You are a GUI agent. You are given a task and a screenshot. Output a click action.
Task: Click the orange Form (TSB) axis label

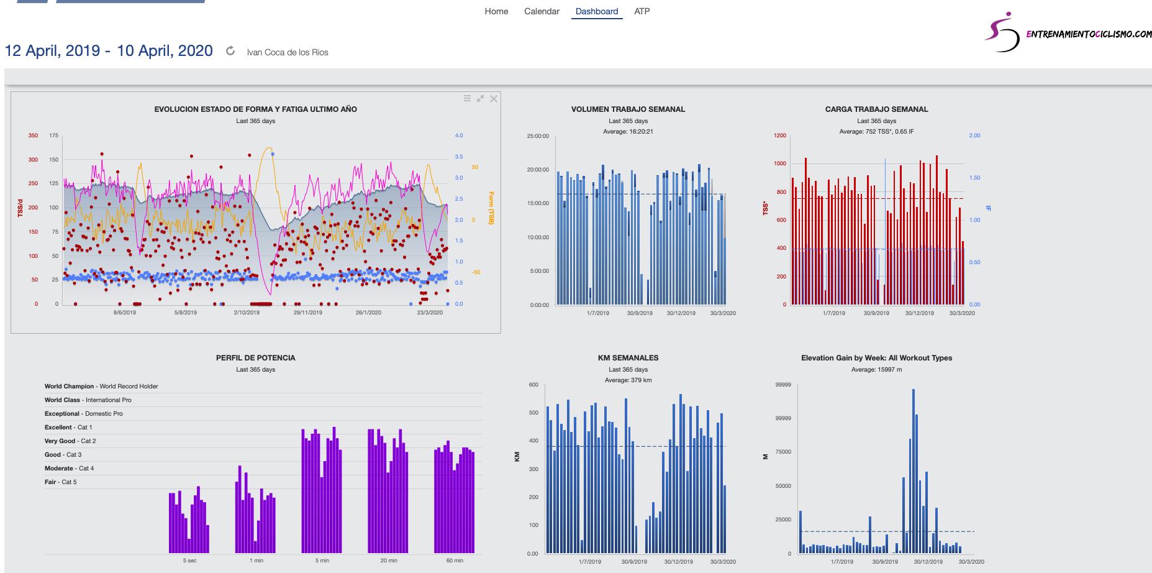pyautogui.click(x=491, y=208)
